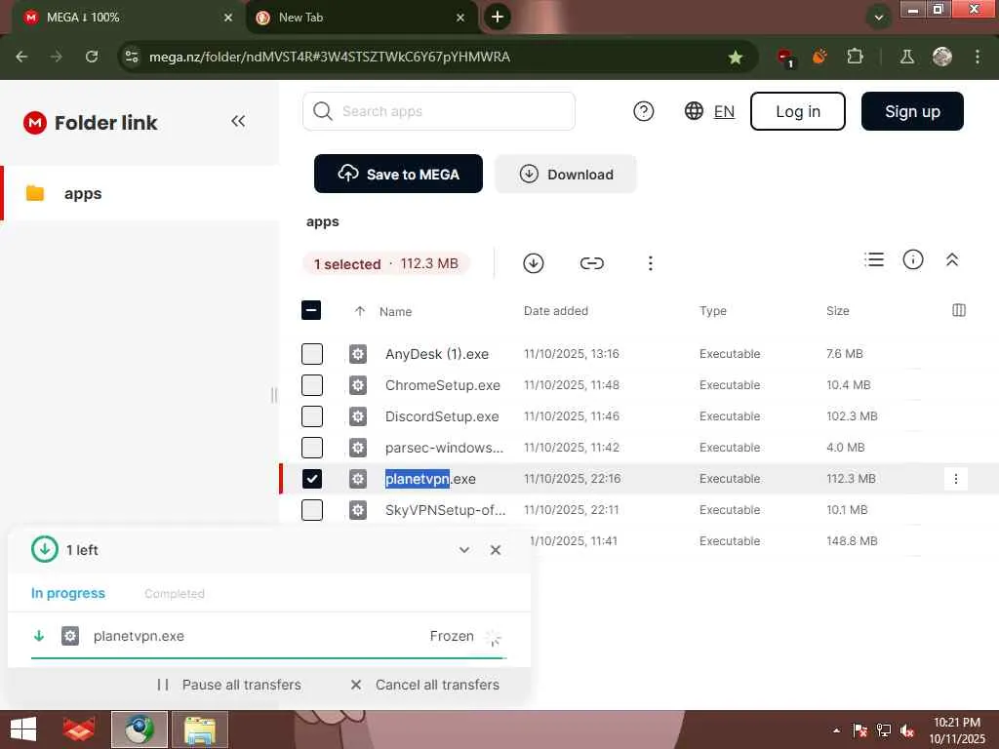Collapse the transfers panel chevron
The image size is (999, 749).
tap(464, 550)
